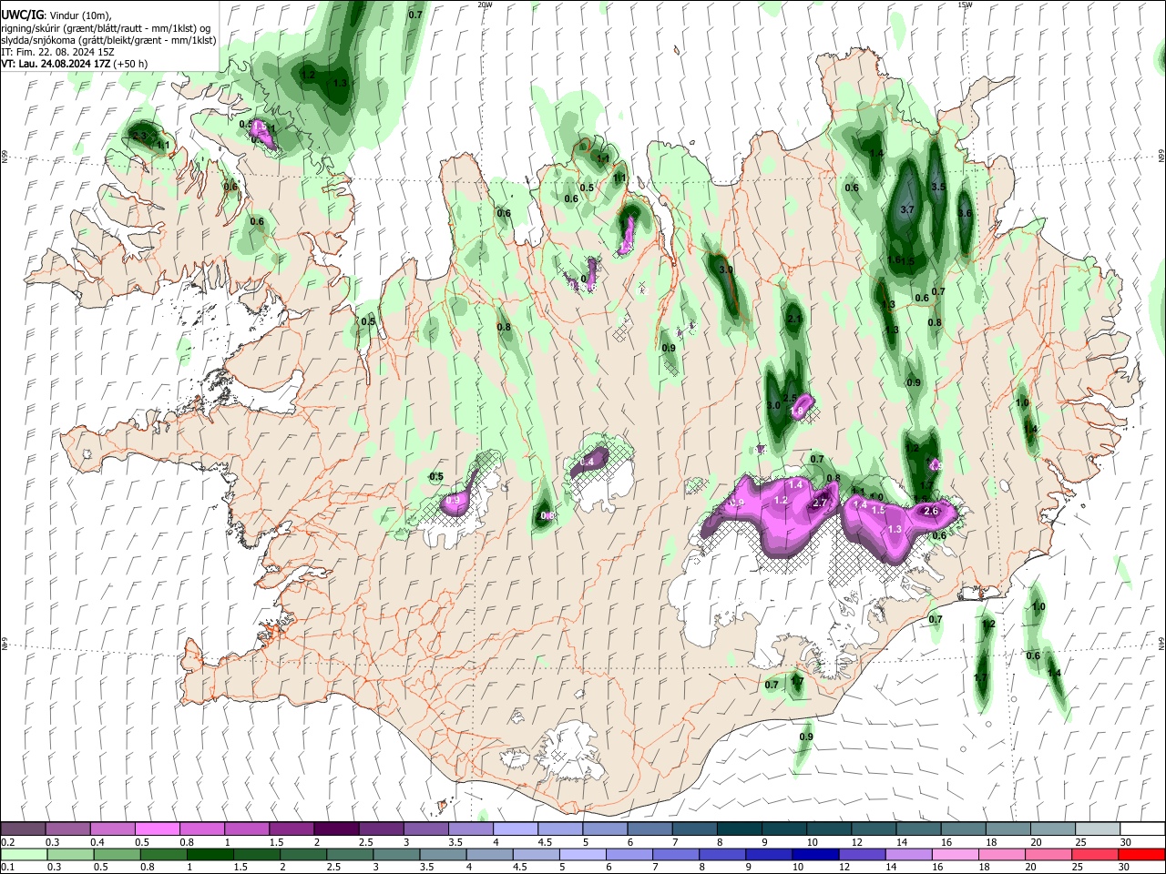
Task: Click the 20W longitude label at top
Action: pos(485,5)
